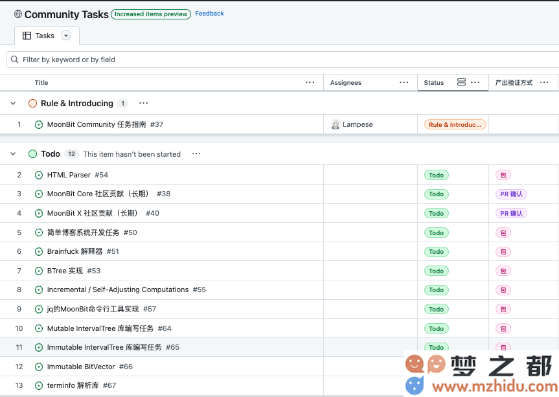Screen dimensions: 559x397
Task: Click open-issue icon for Immutable IntervalTree #65
Action: [39, 347]
